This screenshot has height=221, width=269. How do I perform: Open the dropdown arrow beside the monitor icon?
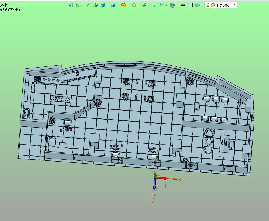tap(177, 5)
